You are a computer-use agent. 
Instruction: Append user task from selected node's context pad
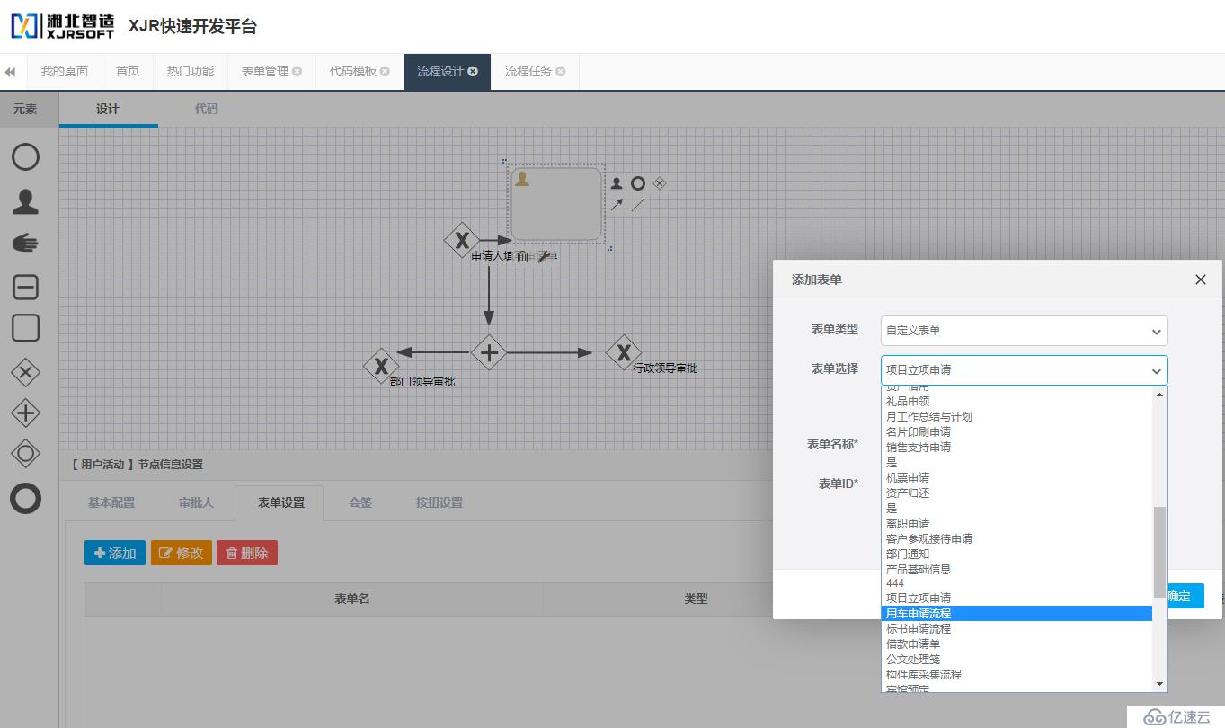tap(617, 183)
